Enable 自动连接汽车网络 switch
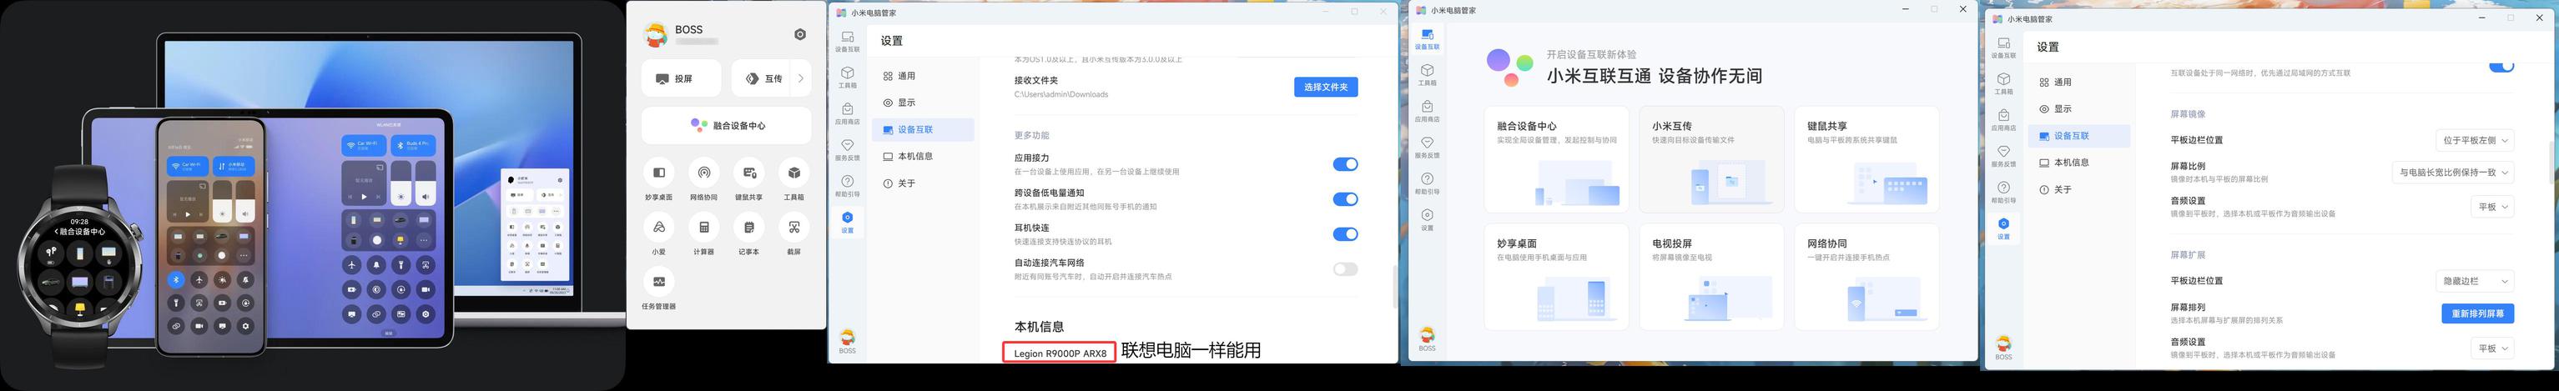2559x391 pixels. 1345,269
